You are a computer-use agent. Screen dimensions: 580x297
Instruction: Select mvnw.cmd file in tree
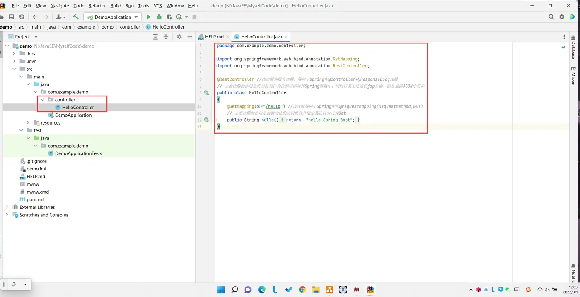[x=38, y=192]
